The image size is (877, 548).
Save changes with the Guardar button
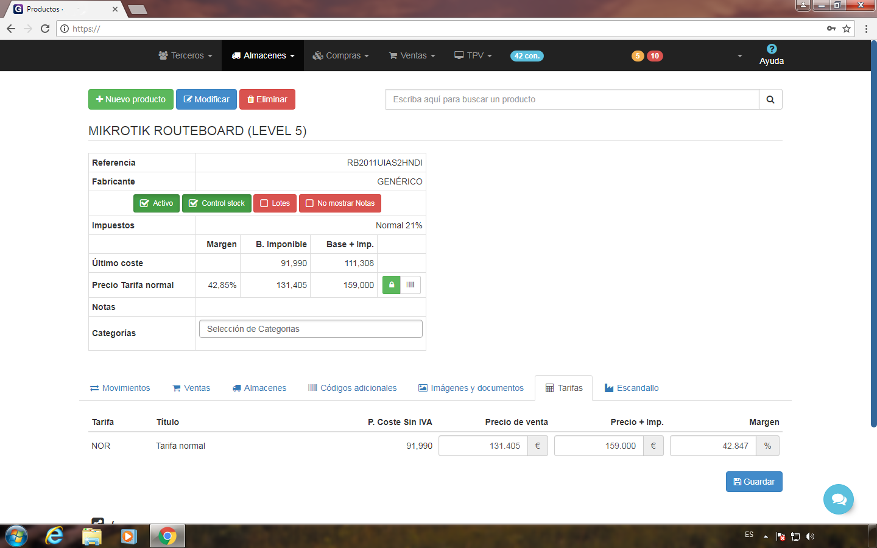click(x=754, y=482)
